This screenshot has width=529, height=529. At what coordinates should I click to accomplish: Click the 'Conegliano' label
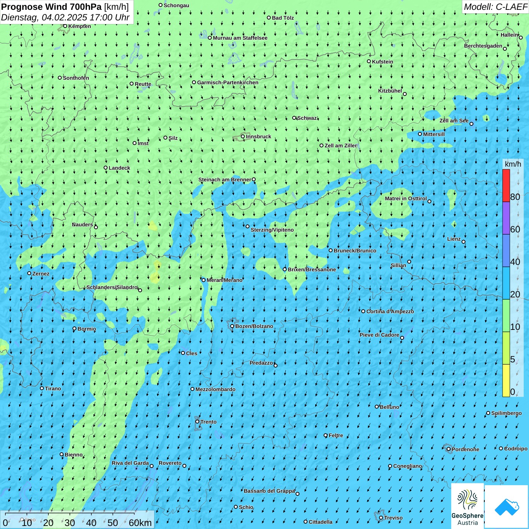click(407, 466)
